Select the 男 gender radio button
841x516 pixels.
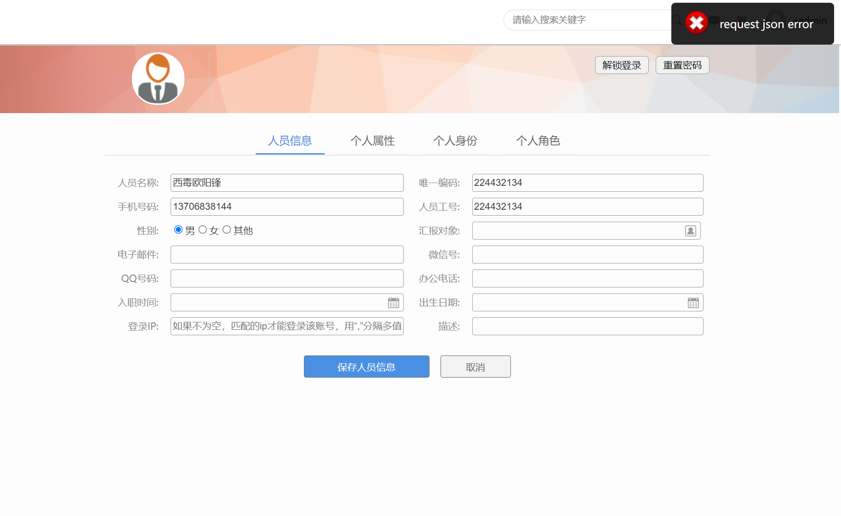pos(178,229)
